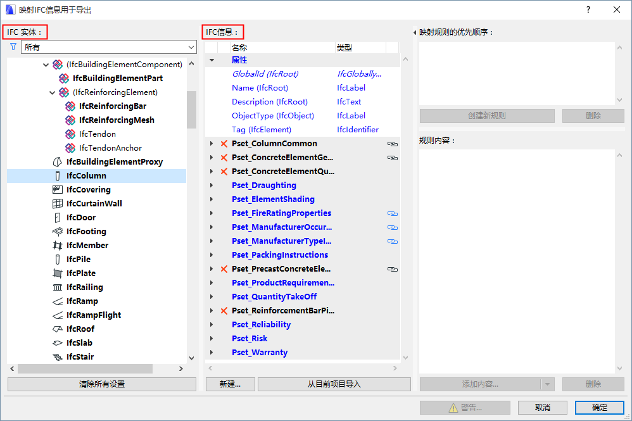Click the entity tree vertical scrollbar thumb
Viewport: 632px width, 421px height.
pyautogui.click(x=191, y=110)
